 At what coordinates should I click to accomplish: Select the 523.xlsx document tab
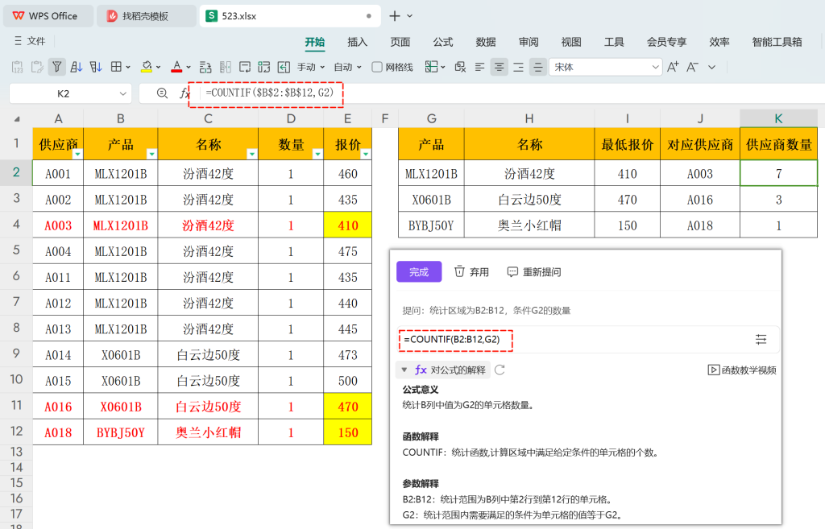[x=289, y=16]
